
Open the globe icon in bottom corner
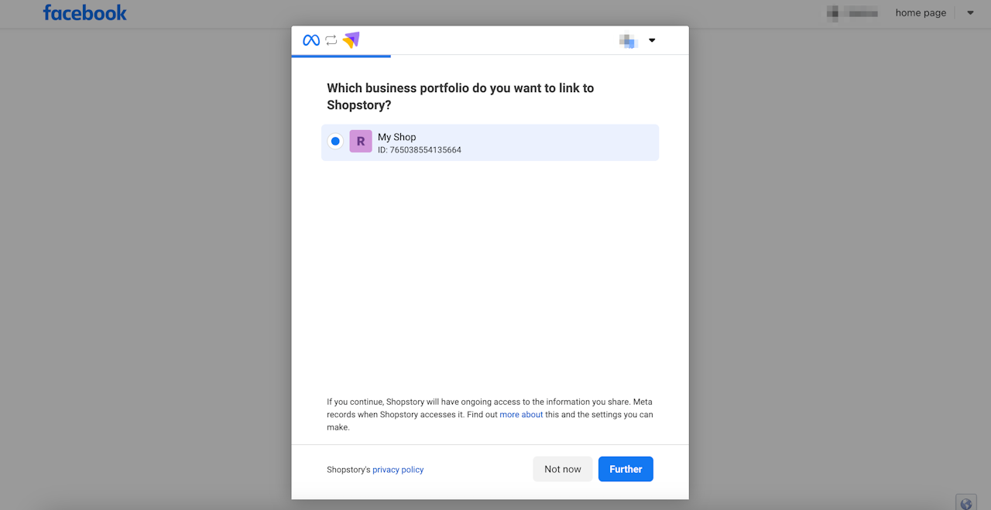point(965,504)
